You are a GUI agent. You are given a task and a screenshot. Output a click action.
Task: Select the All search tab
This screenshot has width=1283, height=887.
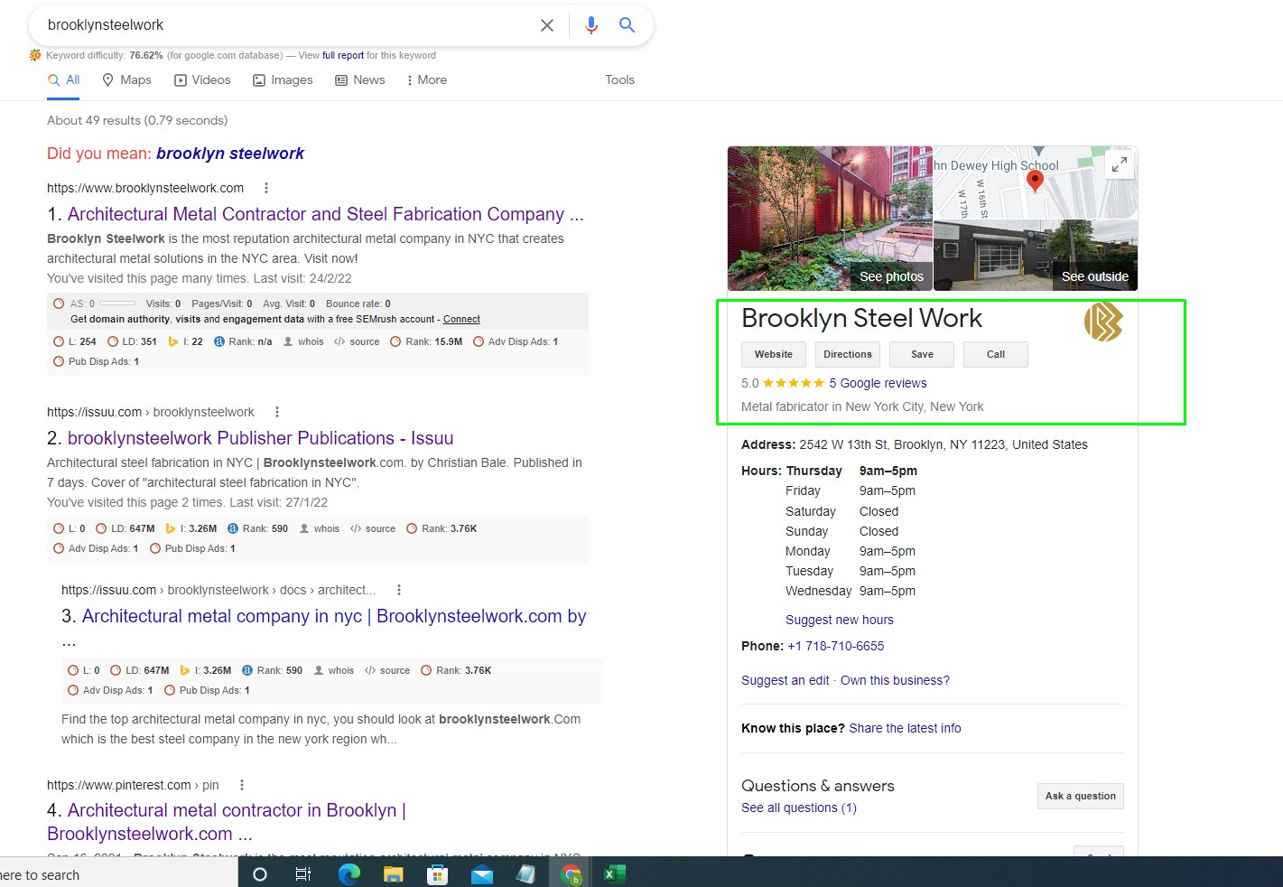point(64,79)
